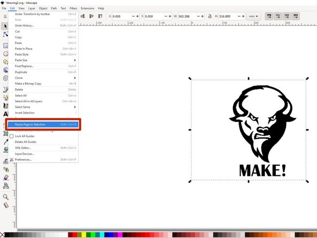Select the Calligraphy tool

point(5,106)
